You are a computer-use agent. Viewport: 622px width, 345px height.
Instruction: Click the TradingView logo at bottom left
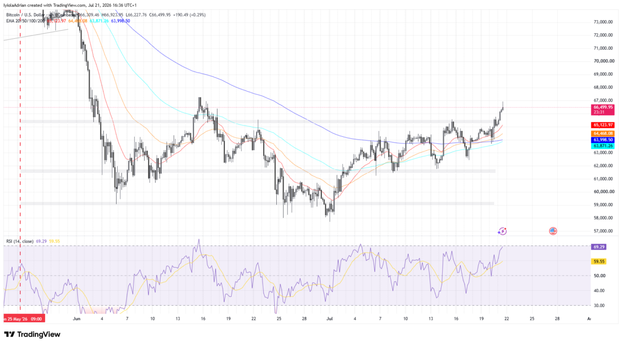[32, 334]
